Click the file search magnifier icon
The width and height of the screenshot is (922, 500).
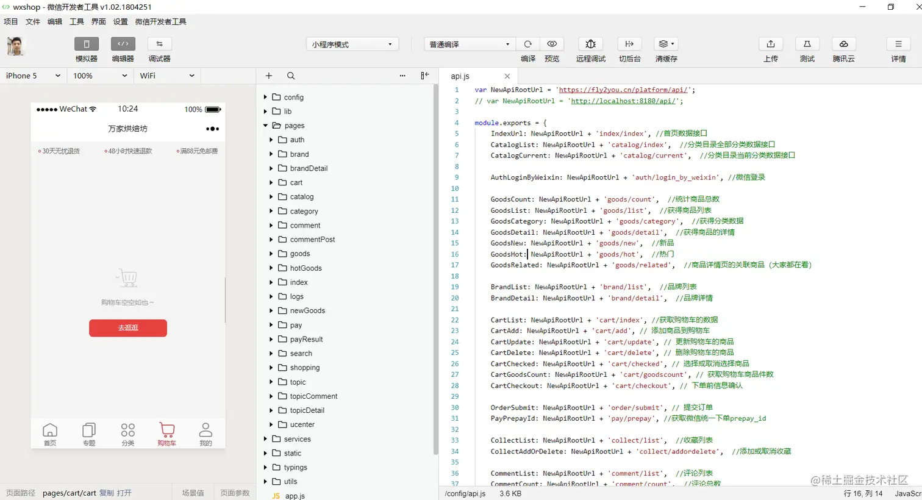291,76
